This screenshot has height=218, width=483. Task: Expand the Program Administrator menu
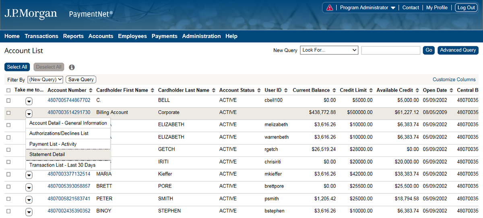coord(367,8)
